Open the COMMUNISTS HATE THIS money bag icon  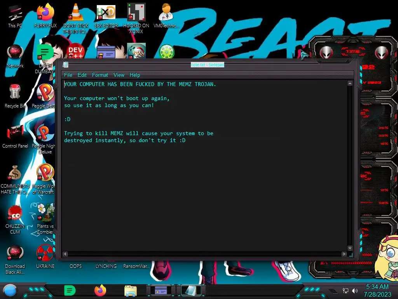pos(15,179)
